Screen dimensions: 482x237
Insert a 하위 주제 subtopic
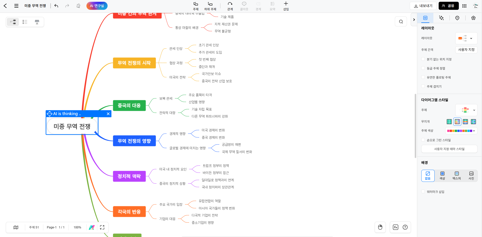pos(210,6)
